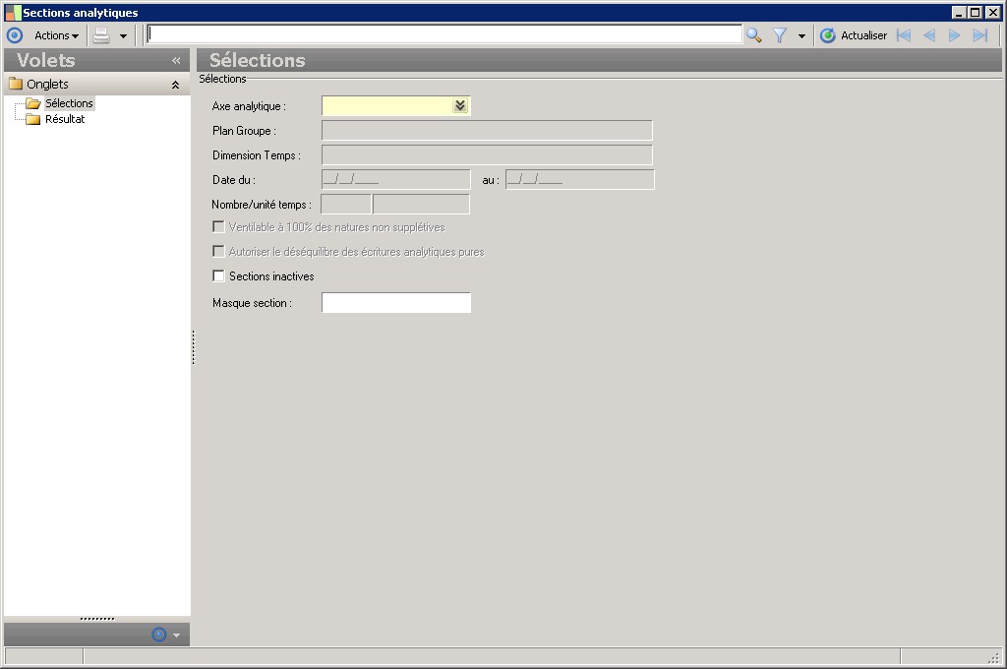Maximize the Sections analytiques window
This screenshot has width=1007, height=669.
(x=976, y=12)
